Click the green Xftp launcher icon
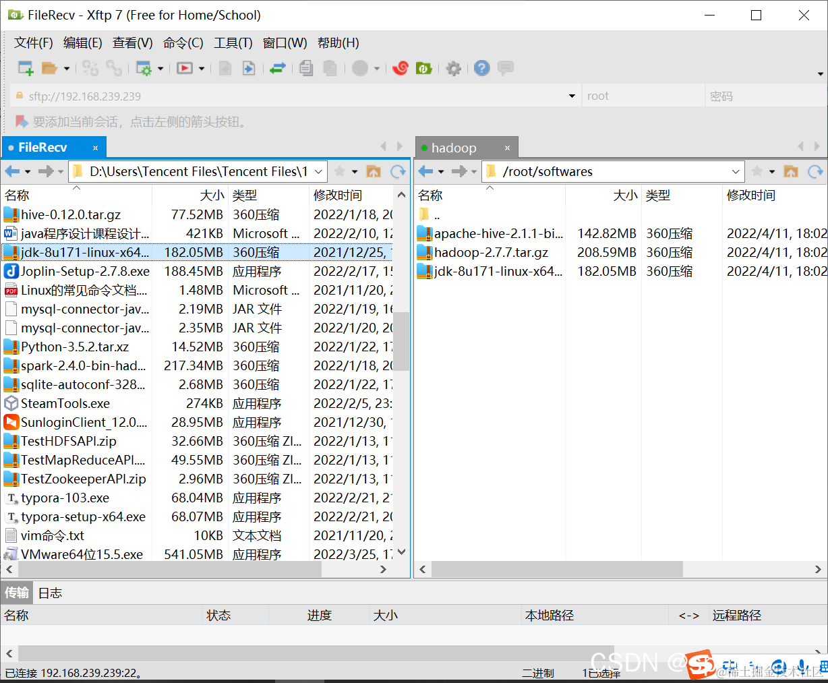 [423, 68]
